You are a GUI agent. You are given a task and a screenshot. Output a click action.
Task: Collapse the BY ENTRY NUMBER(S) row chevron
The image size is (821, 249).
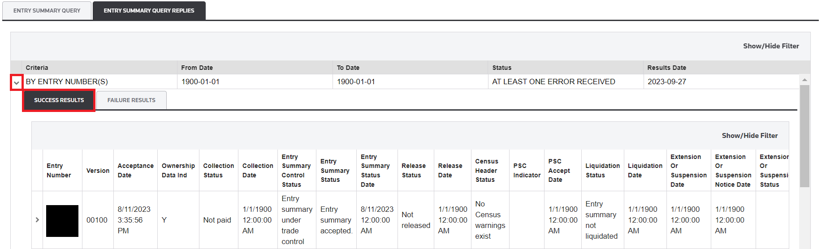point(17,83)
